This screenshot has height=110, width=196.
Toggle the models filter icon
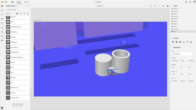click(17, 13)
